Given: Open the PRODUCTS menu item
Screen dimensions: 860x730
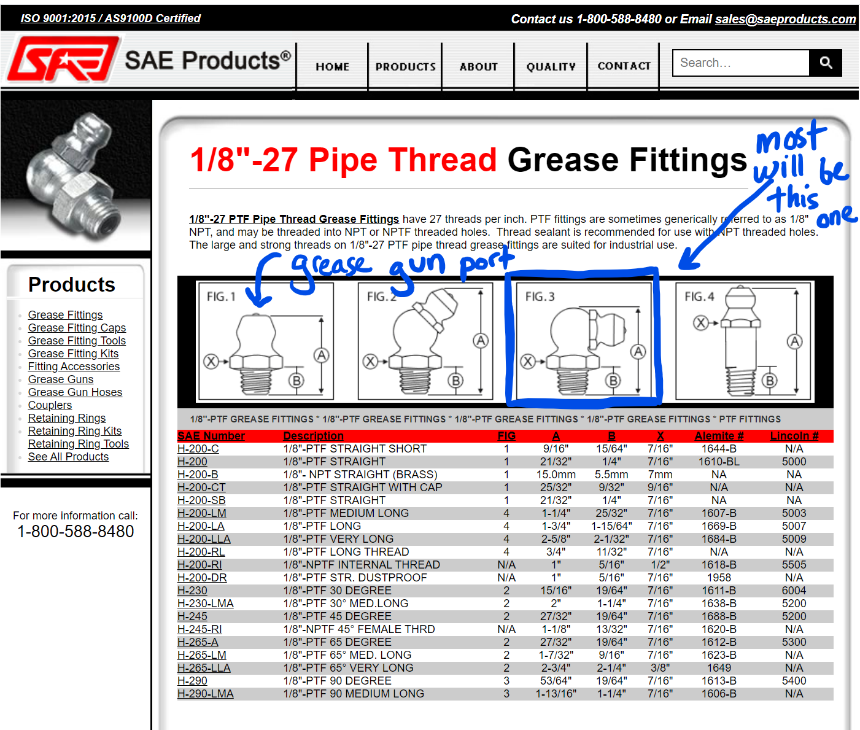Looking at the screenshot, I should pos(405,66).
